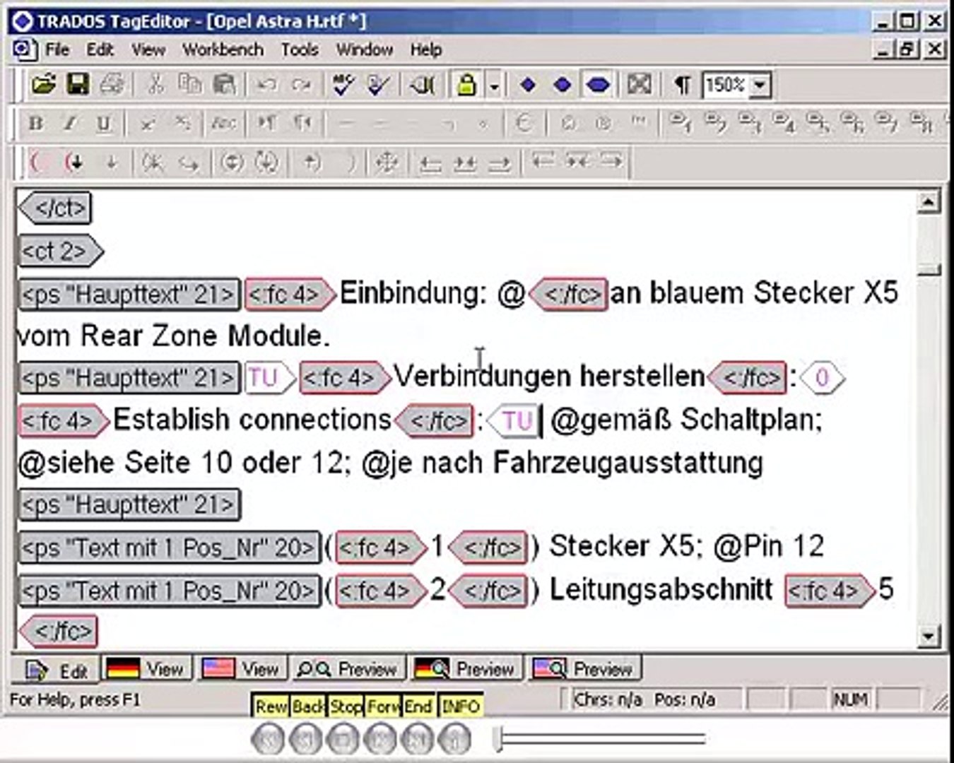Toggle the paragraph marks pilcrow button
The image size is (954, 763).
(682, 85)
